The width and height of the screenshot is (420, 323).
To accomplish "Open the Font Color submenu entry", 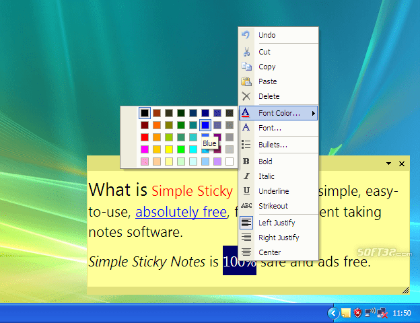I will click(x=278, y=113).
